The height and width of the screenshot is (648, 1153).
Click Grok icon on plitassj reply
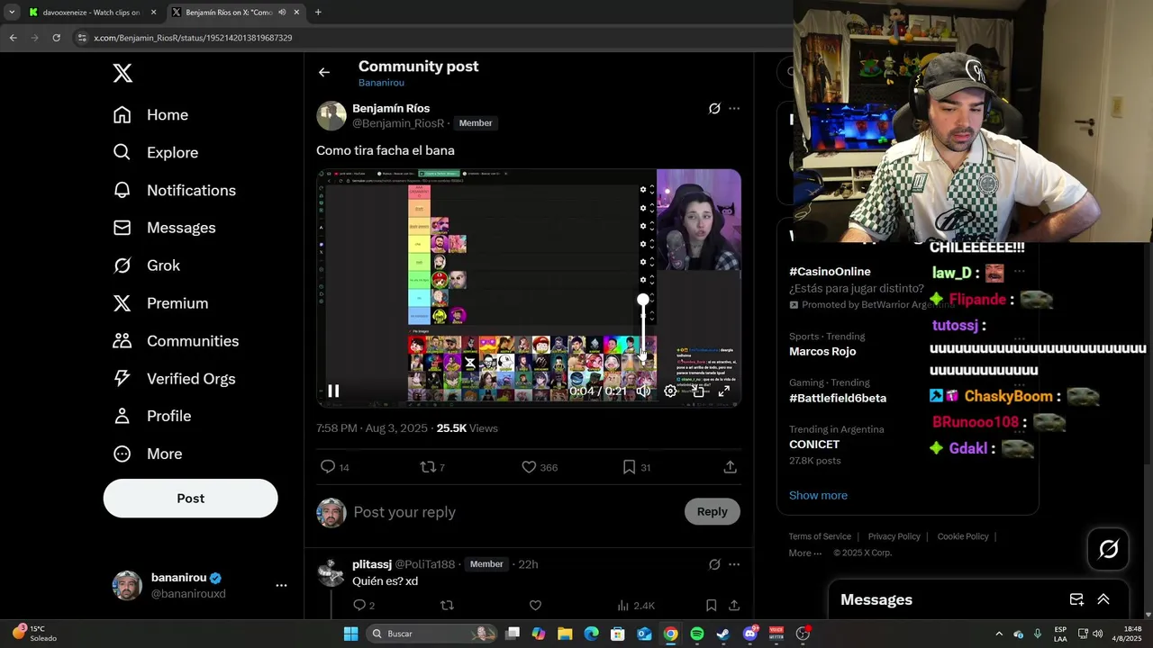tap(714, 564)
